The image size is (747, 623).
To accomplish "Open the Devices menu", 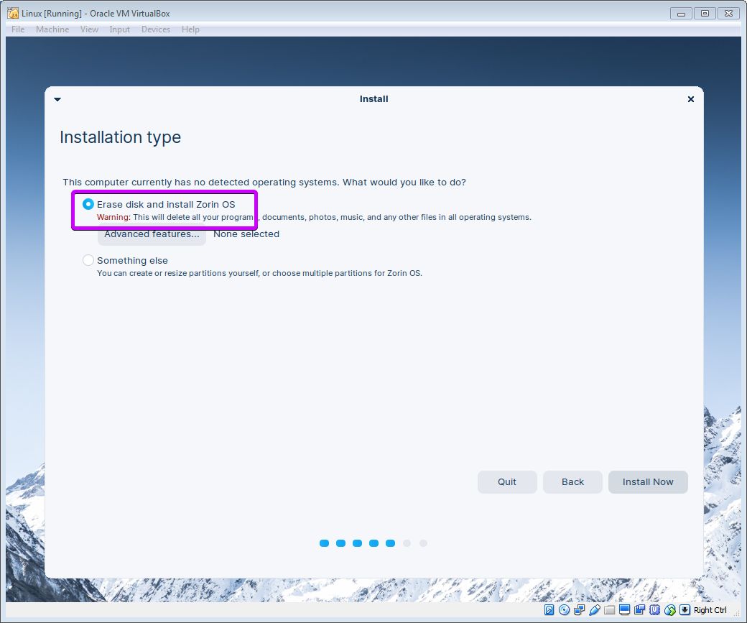I will click(156, 29).
